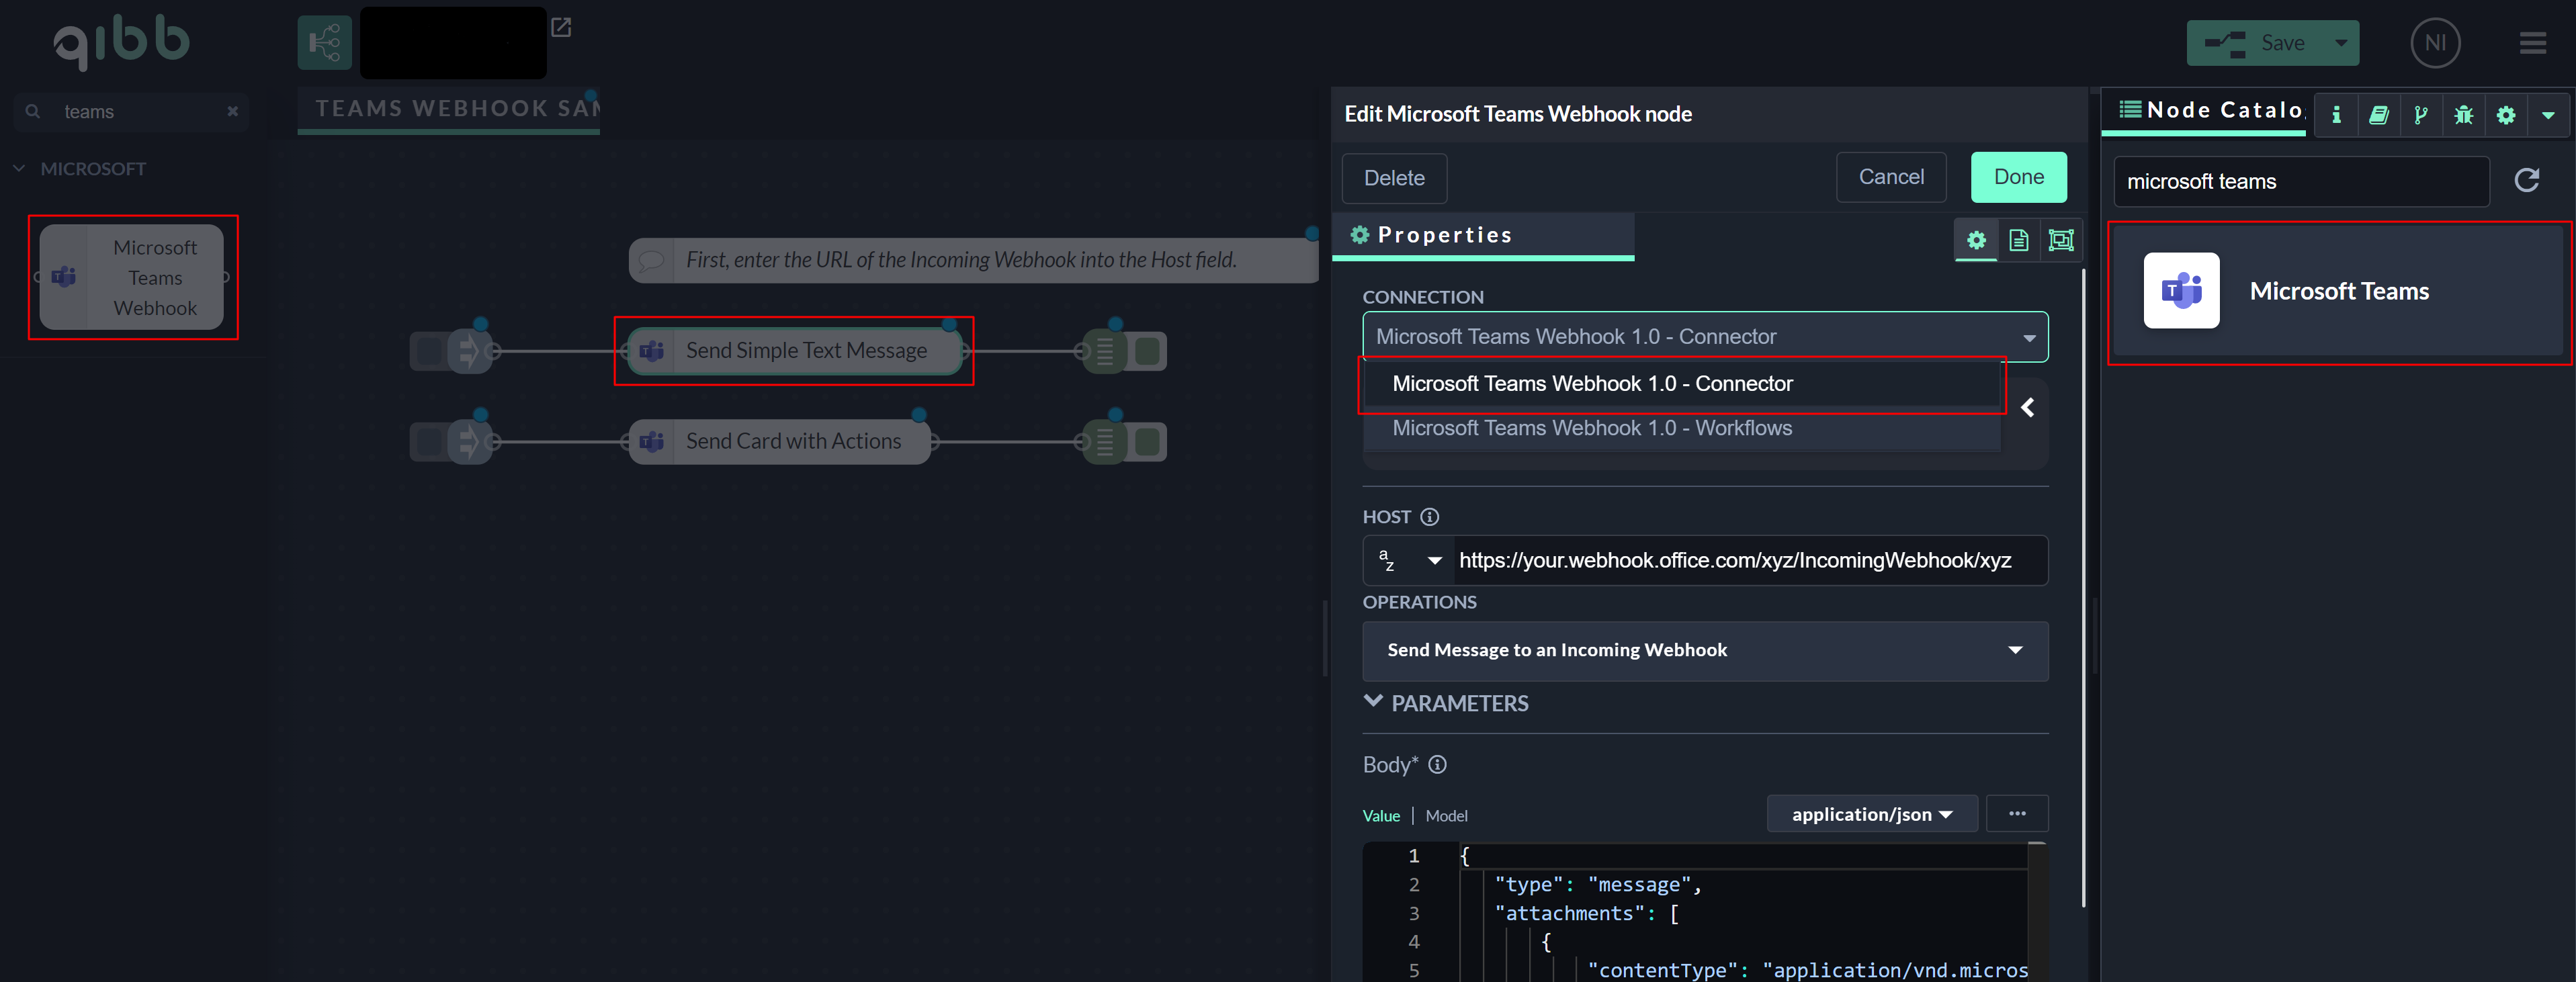Switch to Model tab for Body
Image resolution: width=2576 pixels, height=982 pixels.
pyautogui.click(x=1446, y=816)
